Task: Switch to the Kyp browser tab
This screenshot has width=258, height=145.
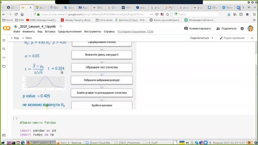Action: point(84,8)
